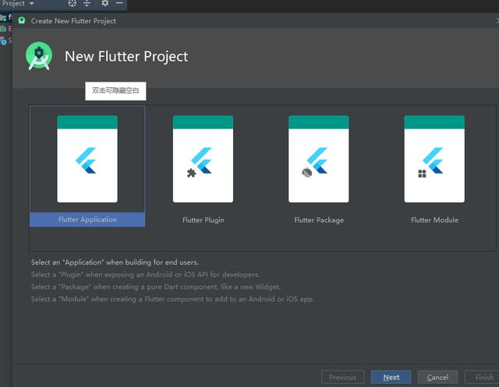Open the Project view dropdown

tap(18, 3)
